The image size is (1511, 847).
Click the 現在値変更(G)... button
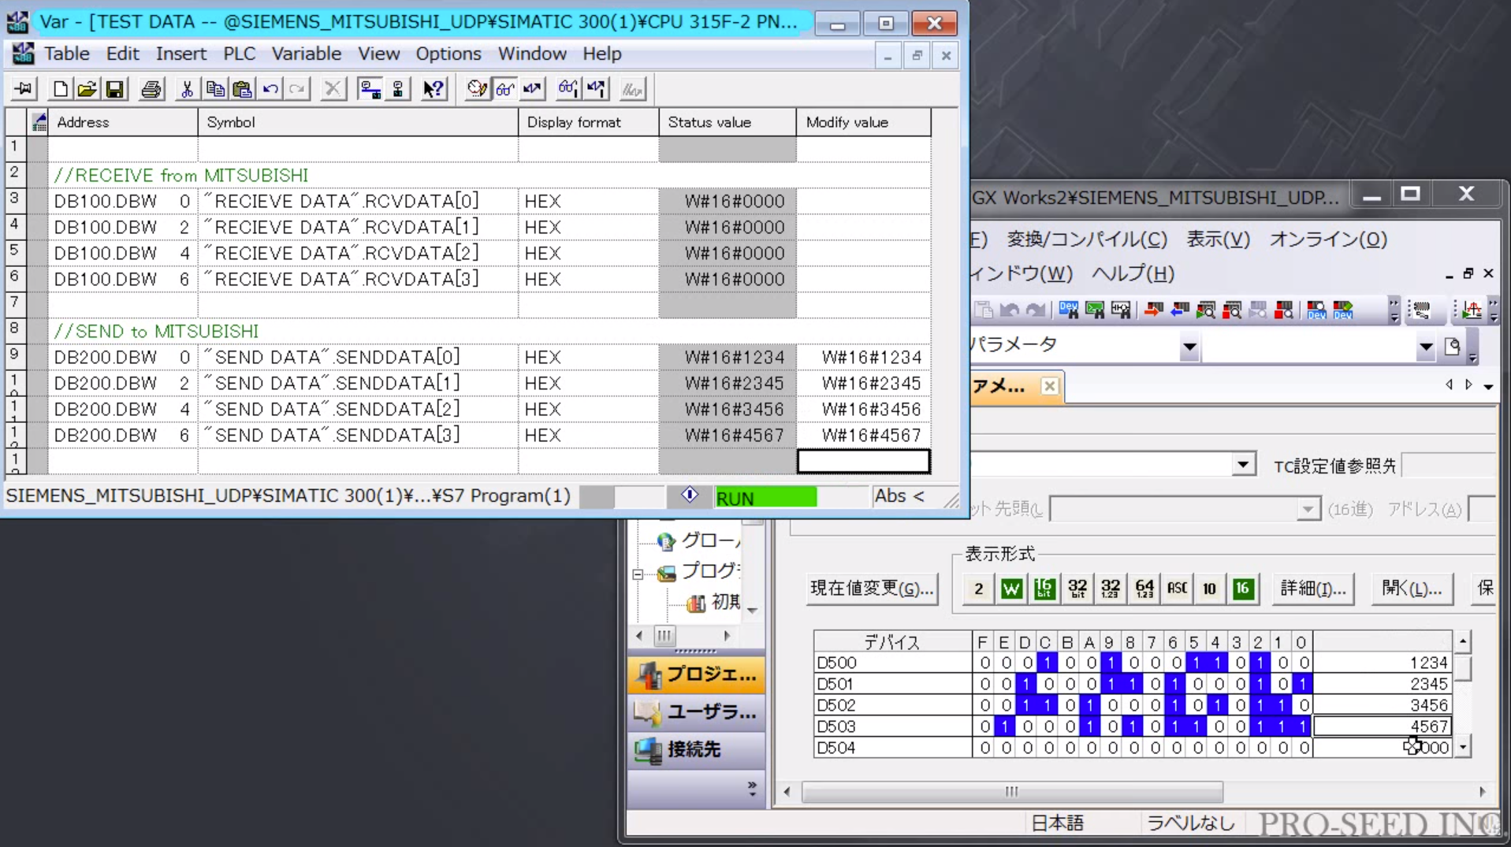coord(872,589)
